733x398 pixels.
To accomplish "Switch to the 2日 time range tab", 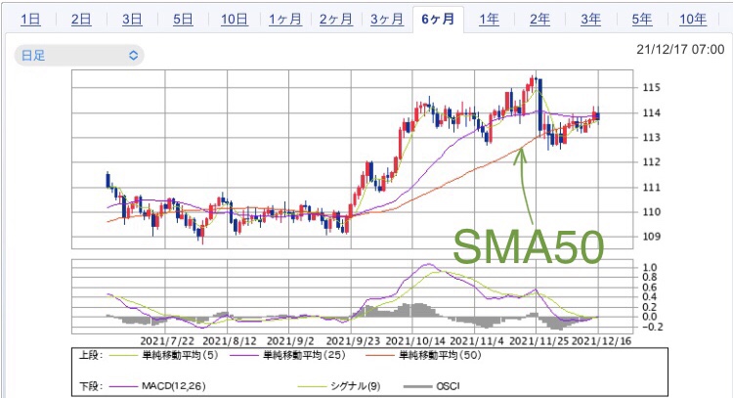I will [x=81, y=20].
